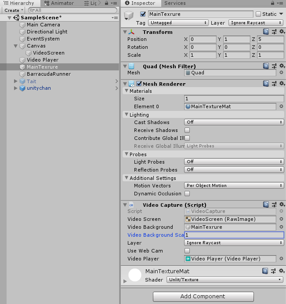Open Transform gear settings menu

(282, 32)
